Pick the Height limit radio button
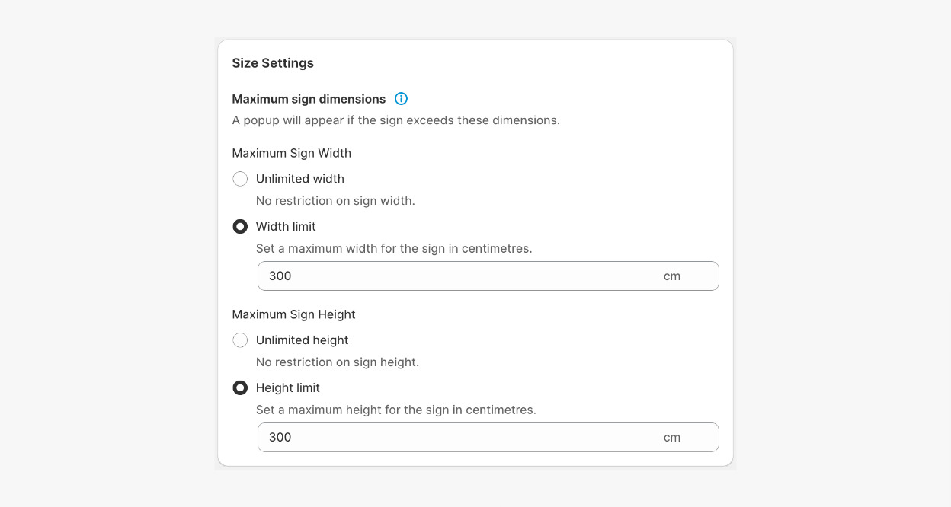This screenshot has width=951, height=507. (x=240, y=387)
